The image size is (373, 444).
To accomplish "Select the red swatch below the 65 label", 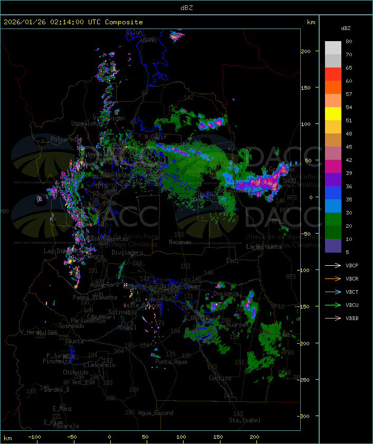I will pyautogui.click(x=333, y=74).
